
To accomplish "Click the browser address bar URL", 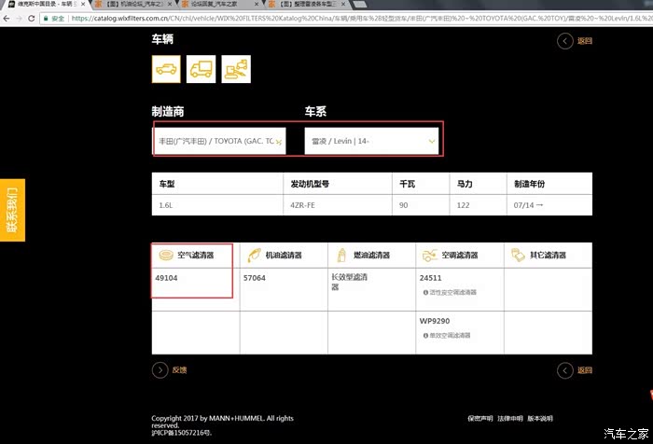I will [x=360, y=19].
